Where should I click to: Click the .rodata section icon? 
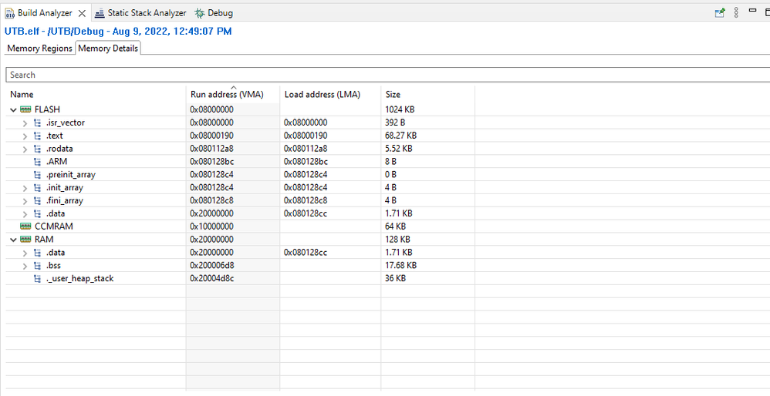tap(37, 149)
